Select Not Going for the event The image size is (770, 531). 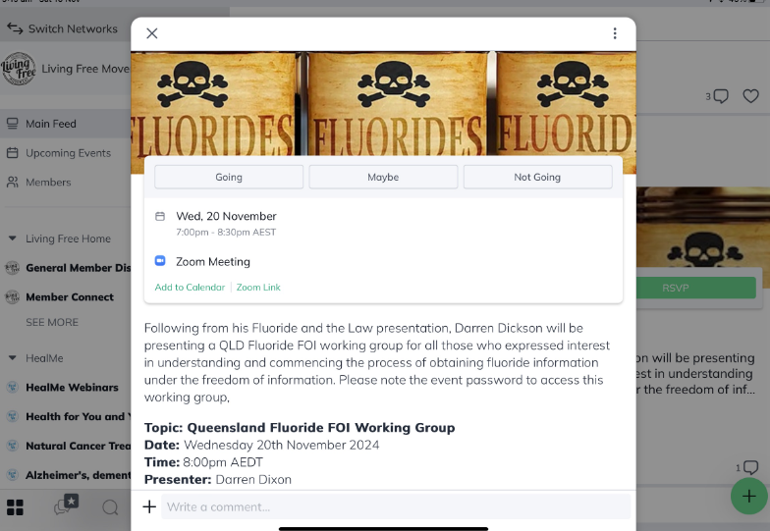click(x=537, y=177)
